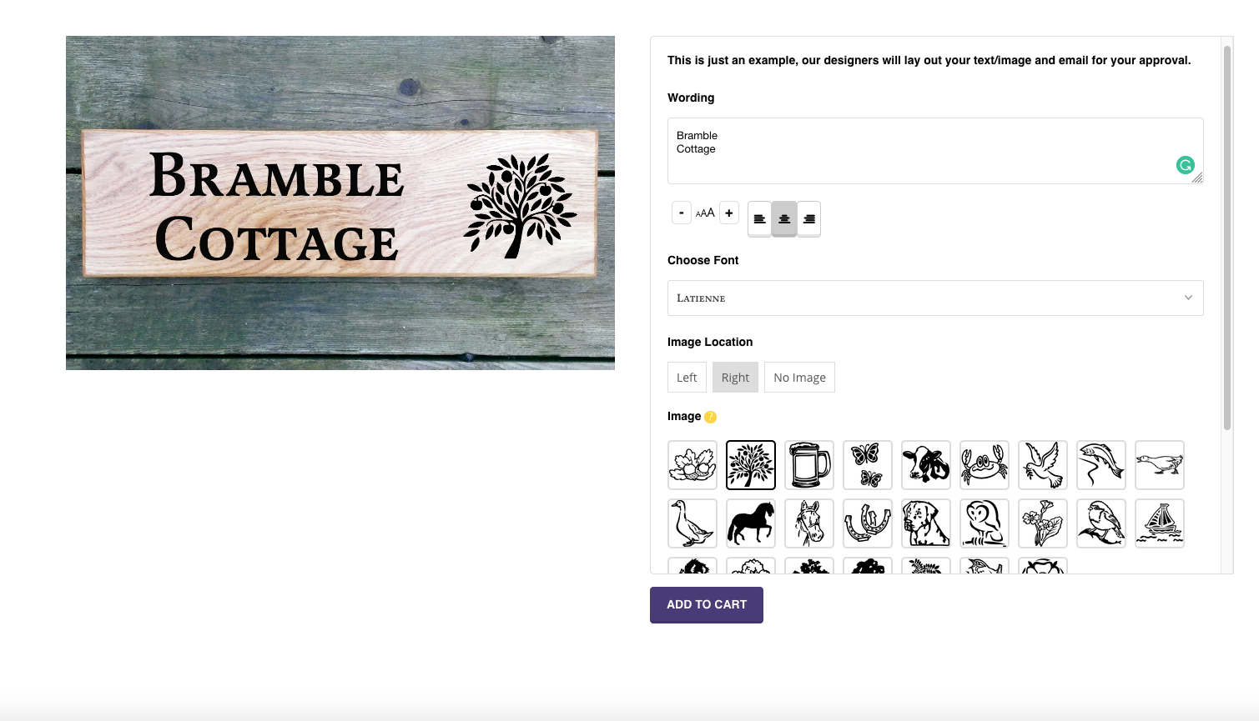Select the beer mug image
Screen dimensions: 1259x721
pyautogui.click(x=808, y=465)
